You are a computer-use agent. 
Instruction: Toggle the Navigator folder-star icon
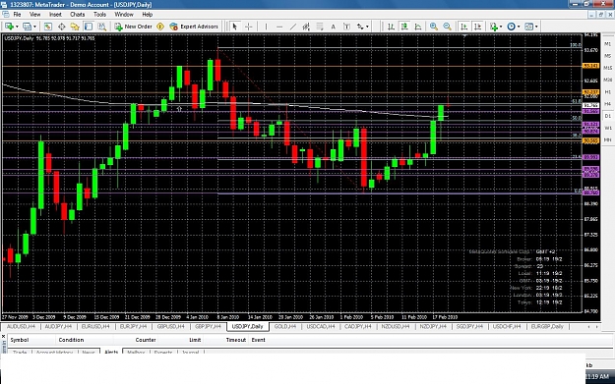pos(75,27)
